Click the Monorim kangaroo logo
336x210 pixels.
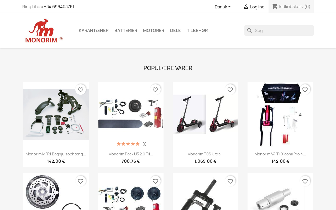(44, 31)
